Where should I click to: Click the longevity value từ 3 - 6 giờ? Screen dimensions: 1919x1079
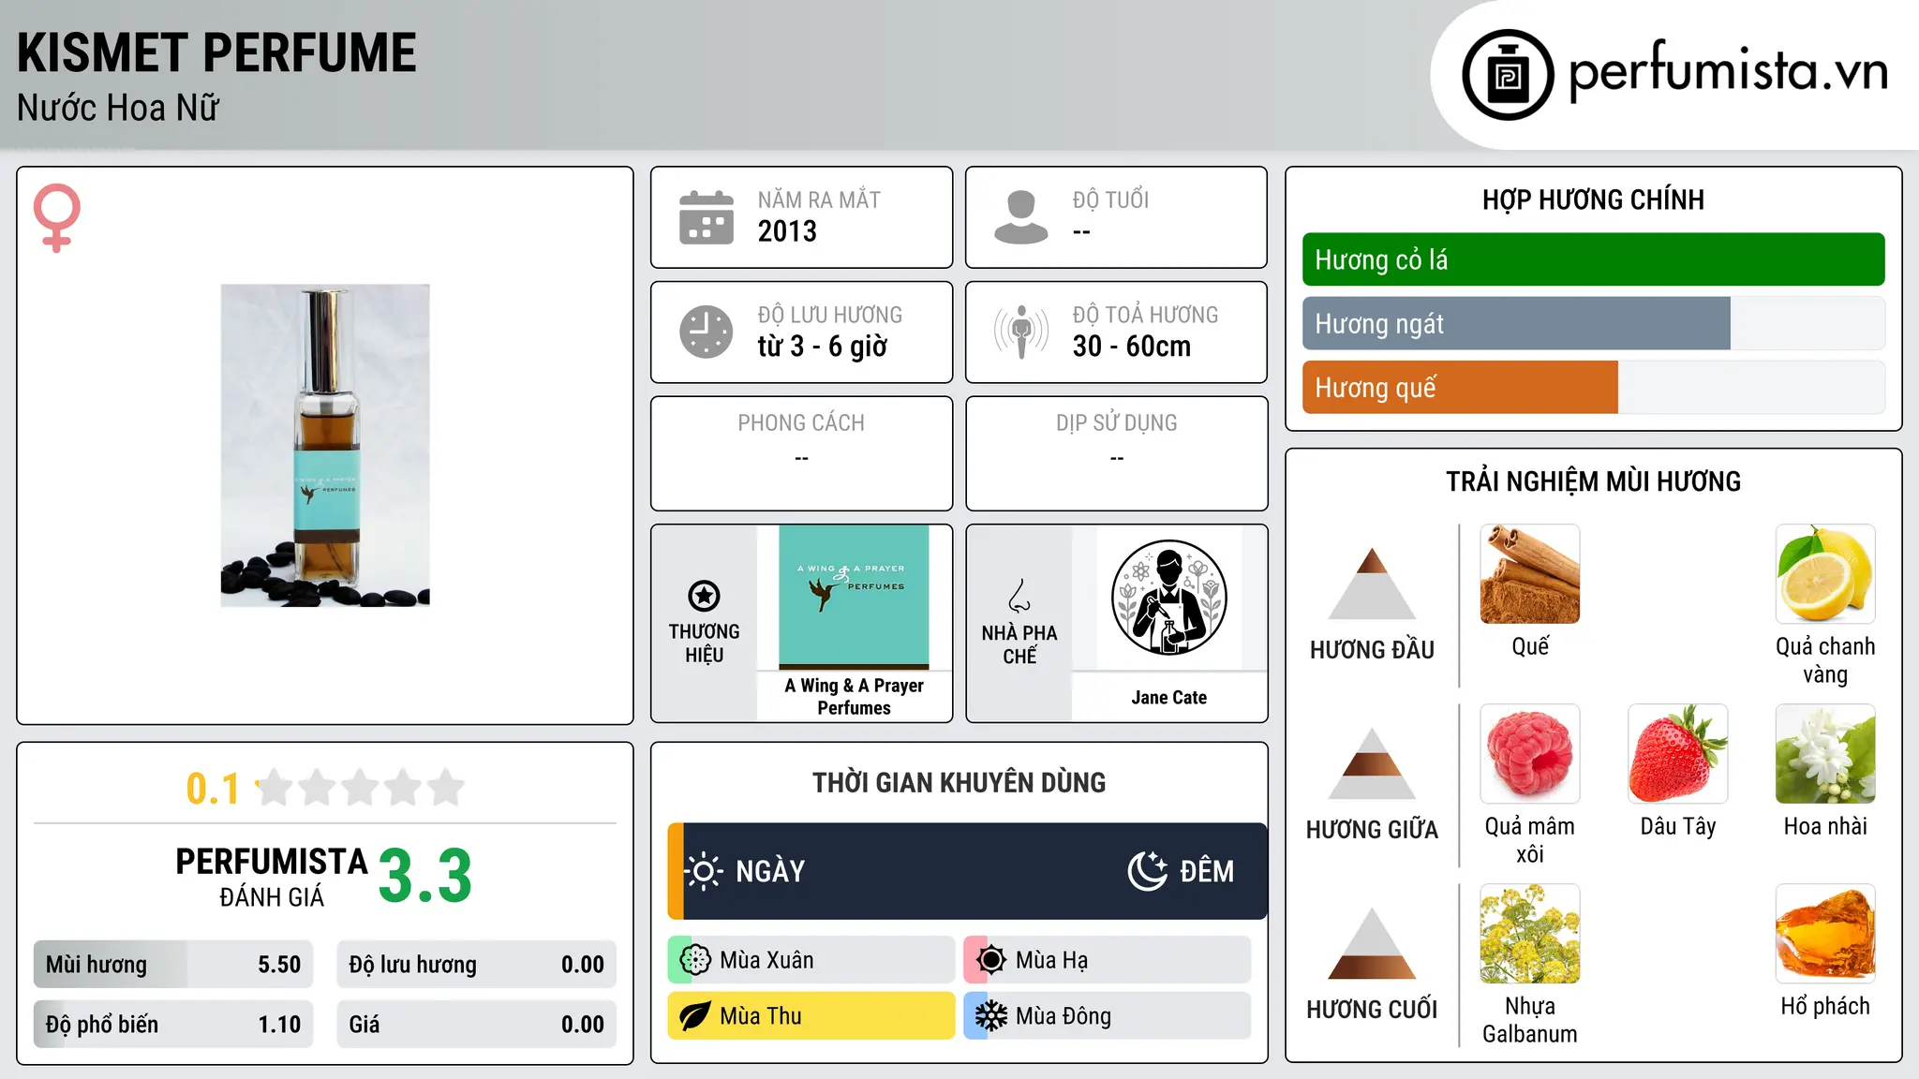click(x=823, y=347)
